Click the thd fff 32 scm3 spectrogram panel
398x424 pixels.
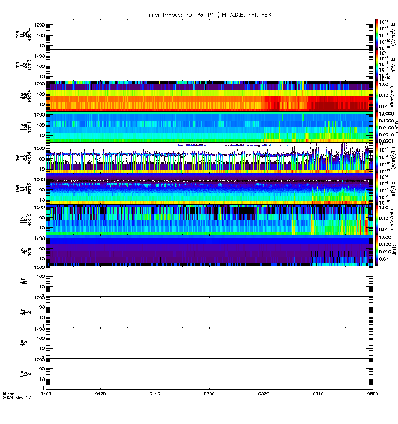pyautogui.click(x=209, y=189)
